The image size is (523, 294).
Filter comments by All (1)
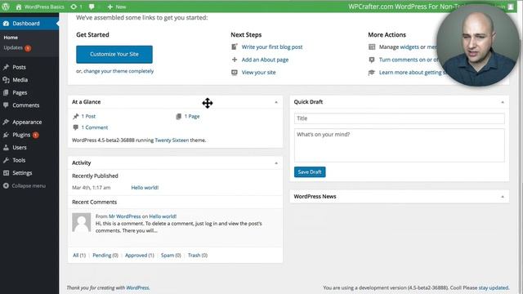coord(79,256)
